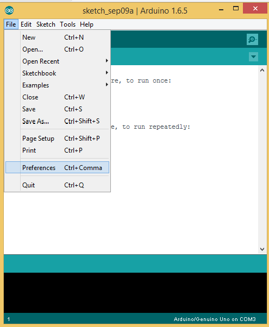This screenshot has width=269, height=327.
Task: Open the Tools menu
Action: pyautogui.click(x=67, y=24)
